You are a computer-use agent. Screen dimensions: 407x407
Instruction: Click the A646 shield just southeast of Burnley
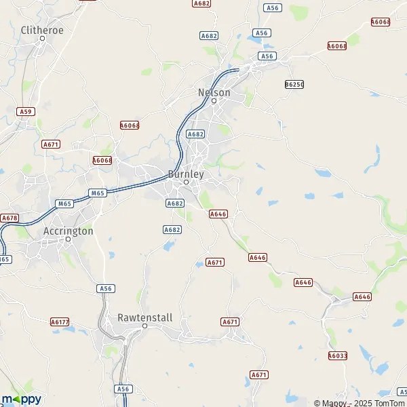(218, 214)
